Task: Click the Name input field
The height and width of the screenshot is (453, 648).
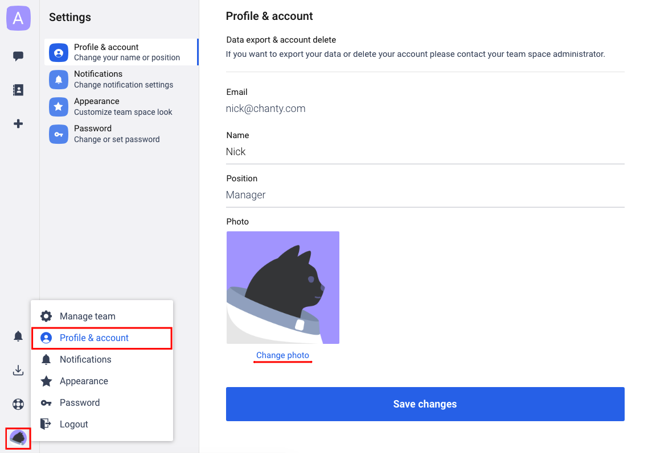Action: (425, 152)
